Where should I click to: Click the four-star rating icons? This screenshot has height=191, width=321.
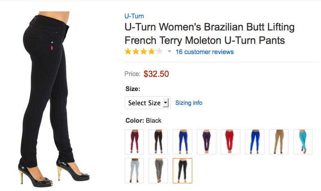pos(144,52)
